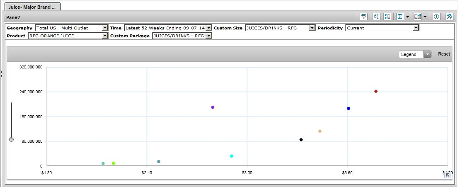Open the information icon in pane toolbar
Viewport: 458px width, 187px height.
pos(436,17)
